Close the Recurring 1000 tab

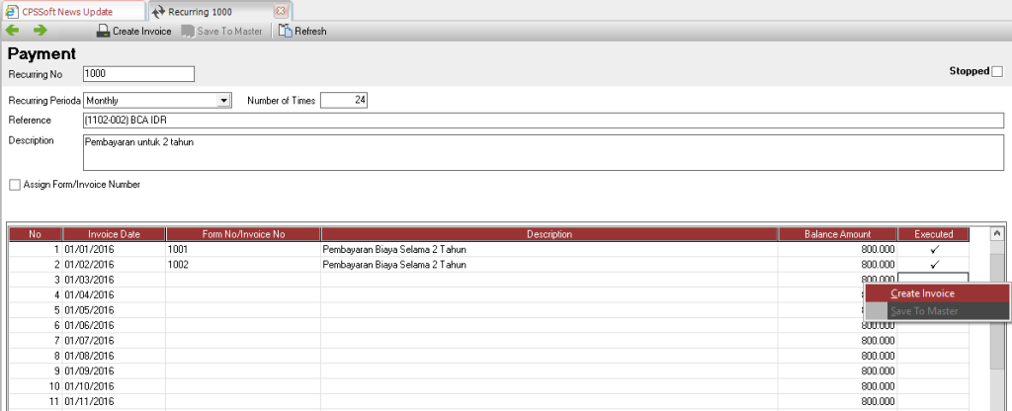coord(280,11)
